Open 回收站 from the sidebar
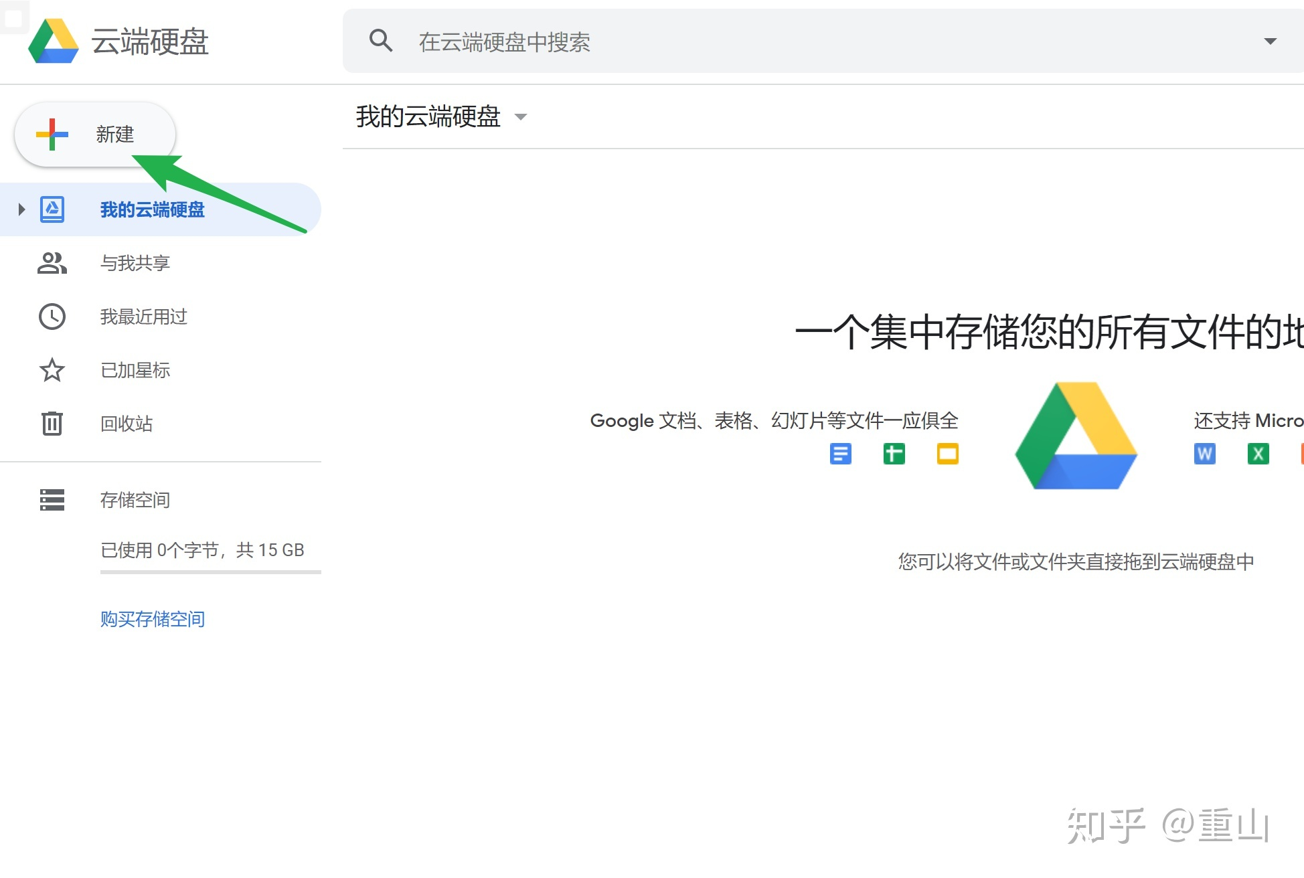The height and width of the screenshot is (878, 1304). (x=127, y=424)
